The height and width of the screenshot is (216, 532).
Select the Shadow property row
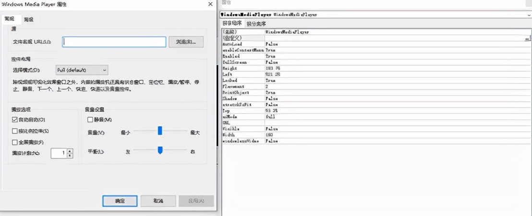(376, 98)
